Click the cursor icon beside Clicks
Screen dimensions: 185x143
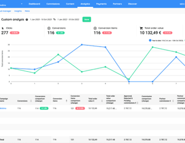[3, 28]
